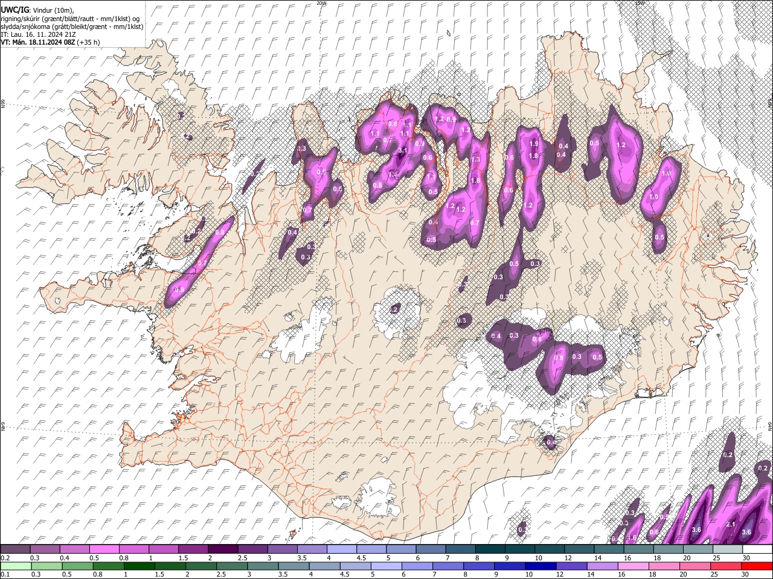Click the 0.2 mm swatch in snow scale
Screen dimensions: 773x579
tap(15, 549)
